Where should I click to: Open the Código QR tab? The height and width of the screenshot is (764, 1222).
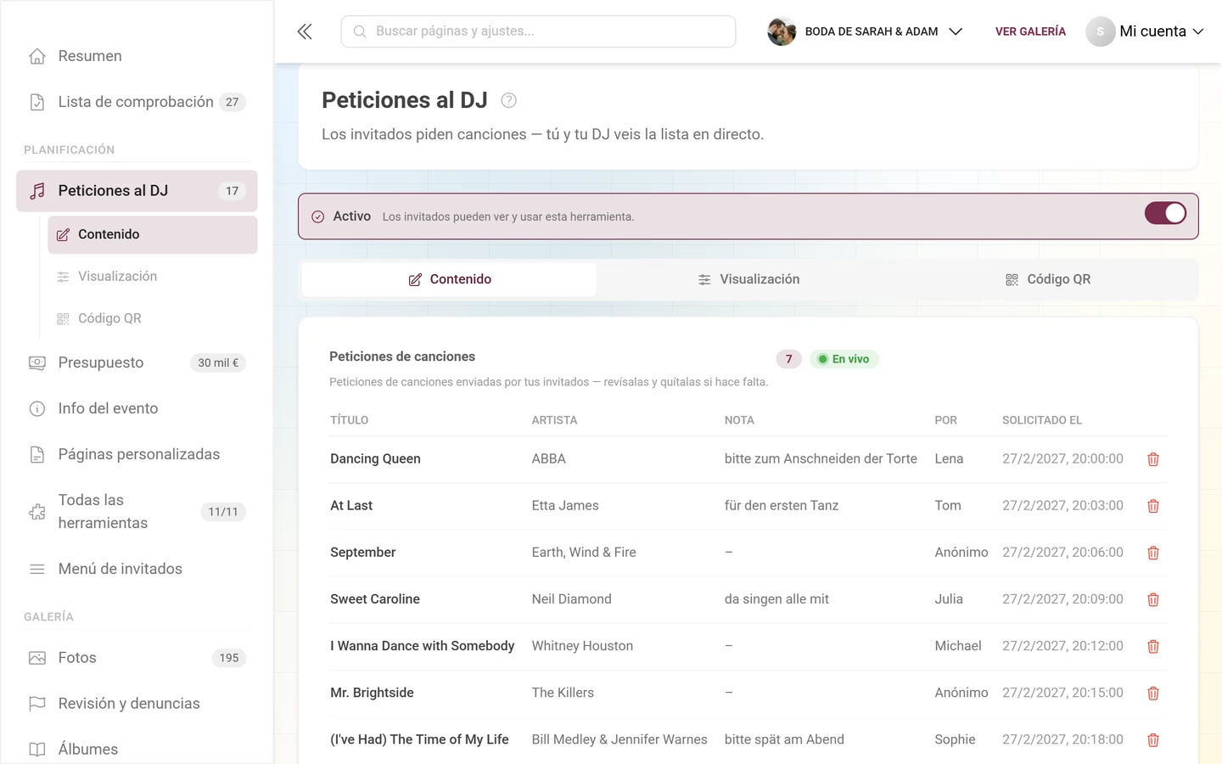tap(1048, 279)
